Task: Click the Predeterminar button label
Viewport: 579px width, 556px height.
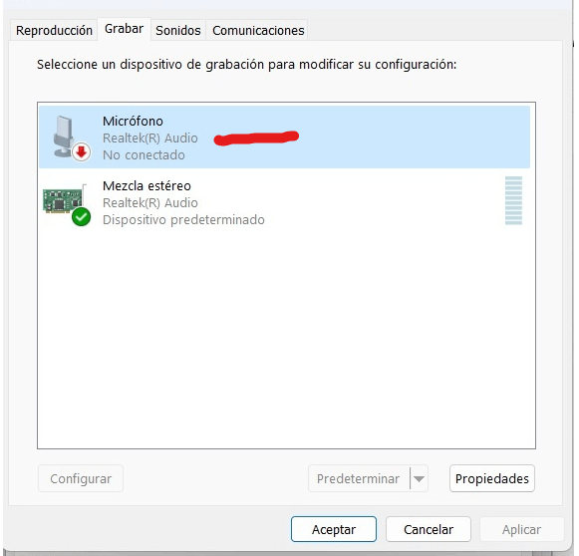Action: [x=358, y=479]
